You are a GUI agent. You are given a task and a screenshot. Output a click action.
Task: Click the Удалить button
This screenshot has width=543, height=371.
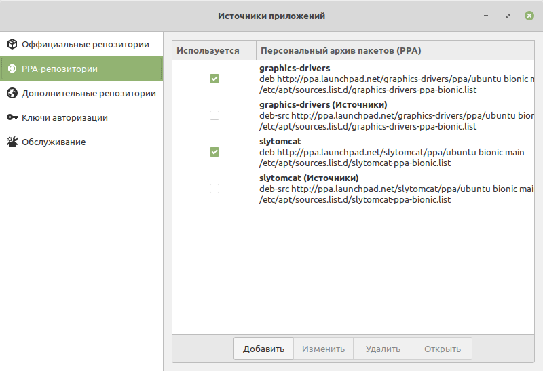(x=383, y=349)
